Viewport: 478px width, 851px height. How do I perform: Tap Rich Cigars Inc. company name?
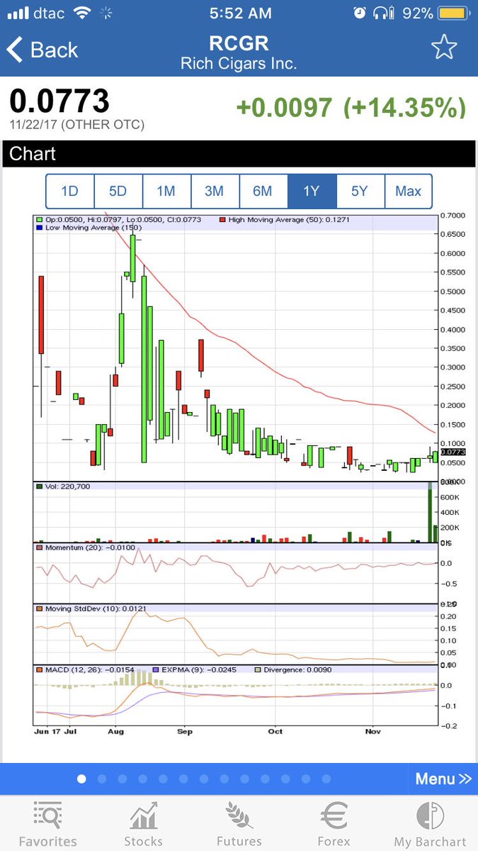tap(239, 63)
